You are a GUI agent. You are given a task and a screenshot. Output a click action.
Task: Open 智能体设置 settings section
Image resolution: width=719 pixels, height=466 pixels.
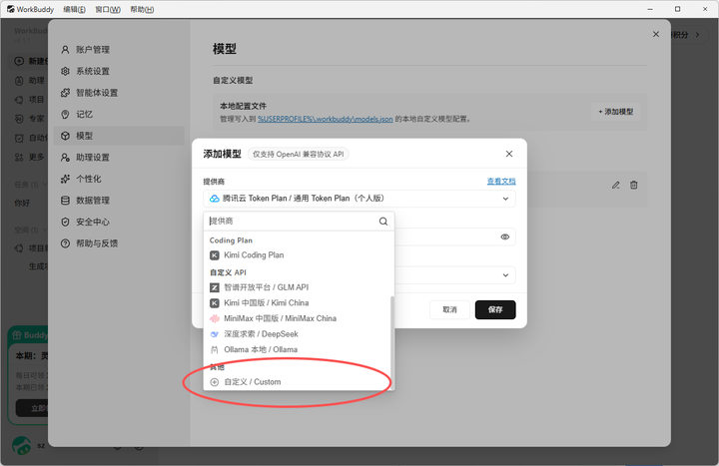[119, 93]
